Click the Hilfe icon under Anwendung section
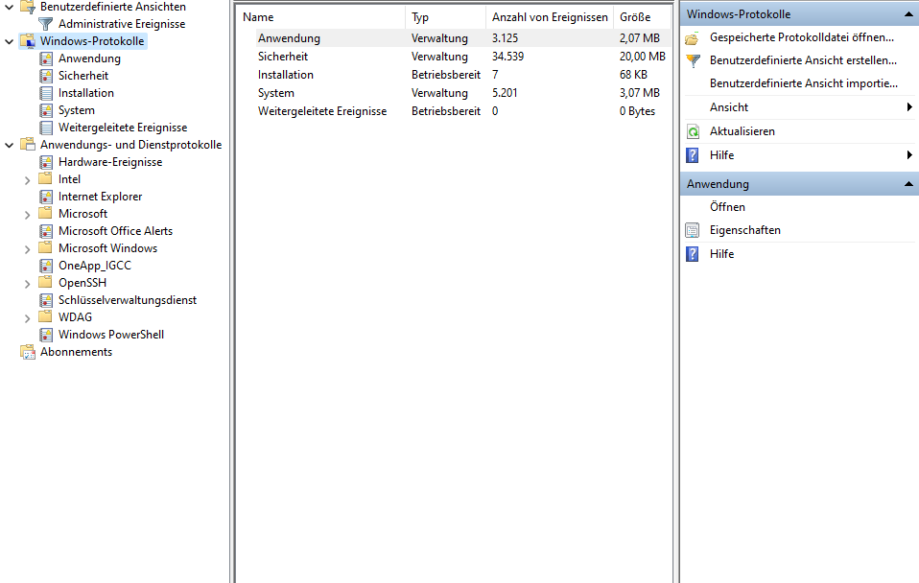This screenshot has height=583, width=919. 693,254
